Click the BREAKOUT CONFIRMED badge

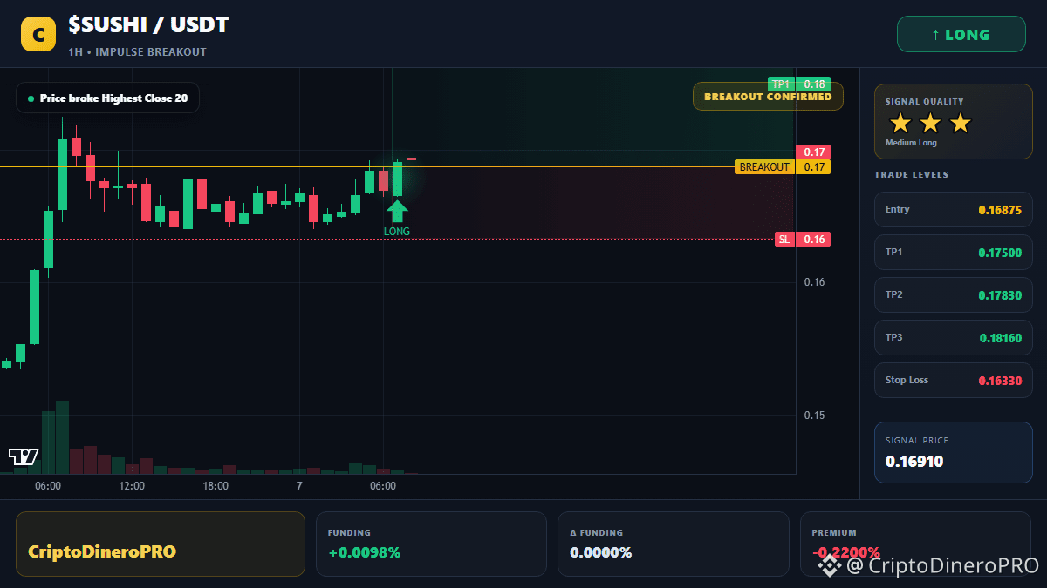click(768, 97)
